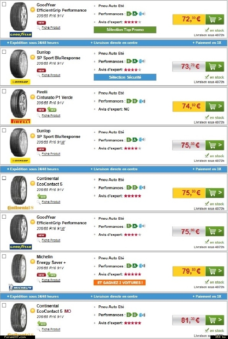Click the Sélection Top Promo banner

click(x=125, y=30)
